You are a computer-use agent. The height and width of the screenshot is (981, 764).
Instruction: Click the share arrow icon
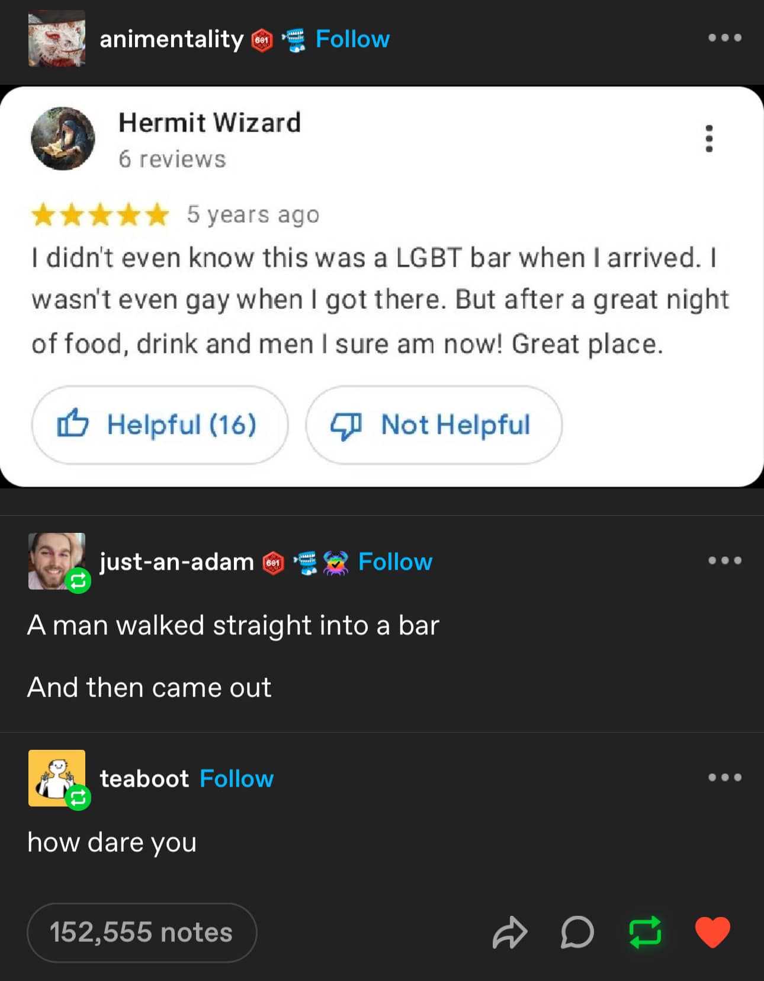[x=509, y=932]
